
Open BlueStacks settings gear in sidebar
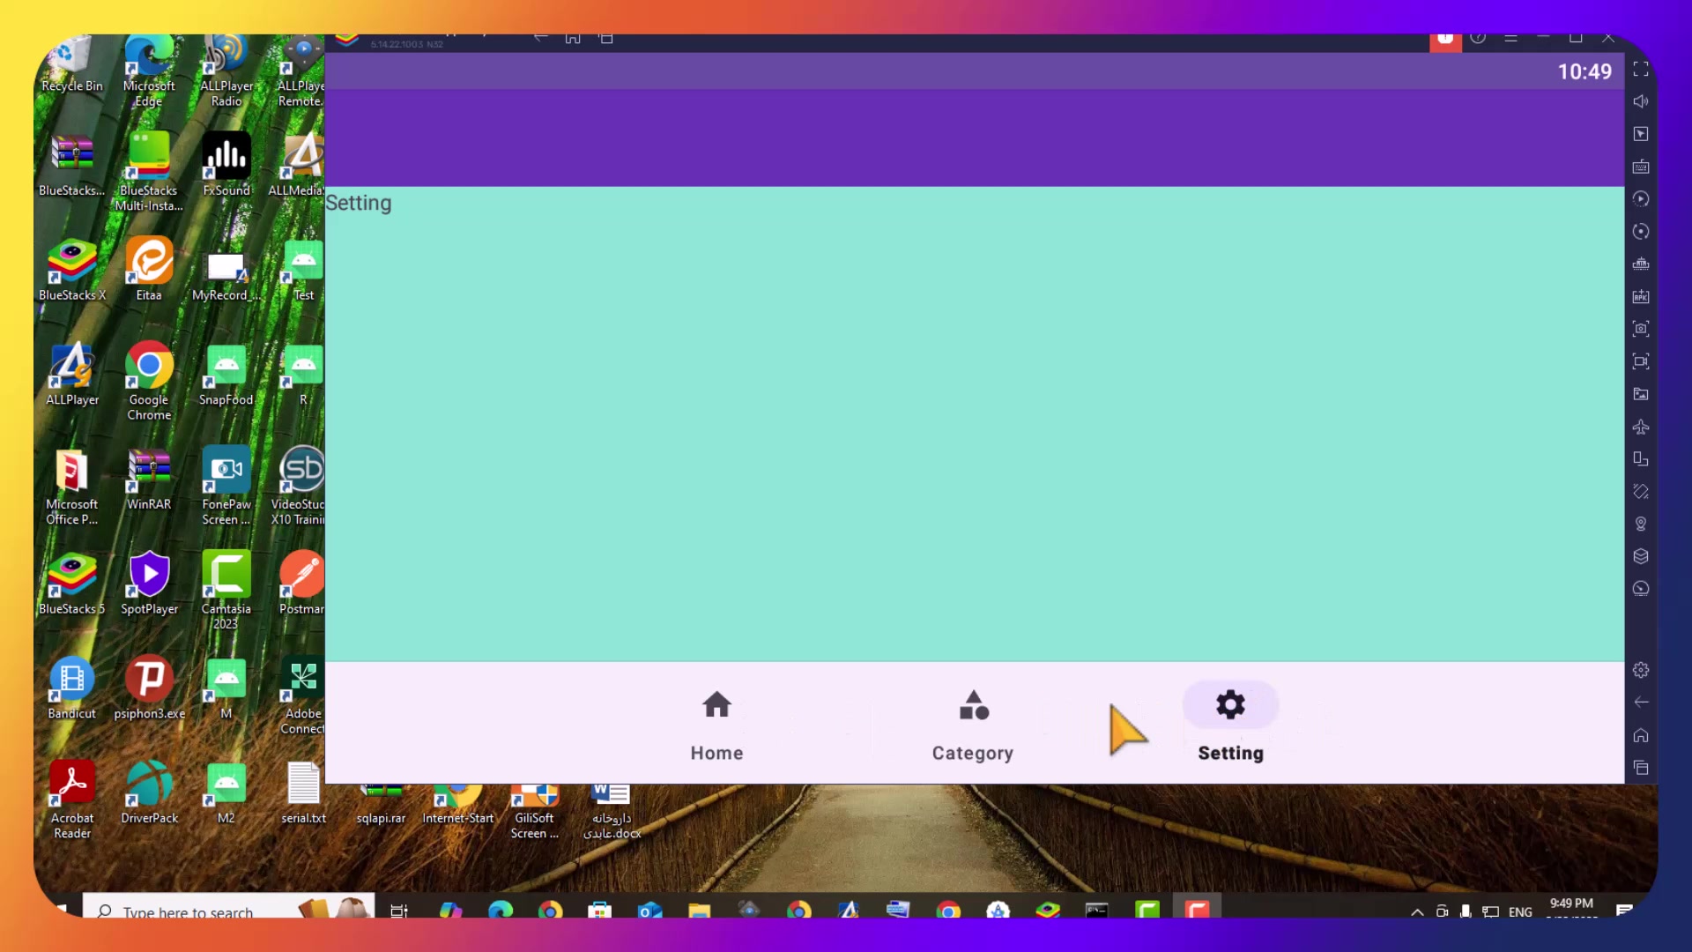click(x=1640, y=670)
